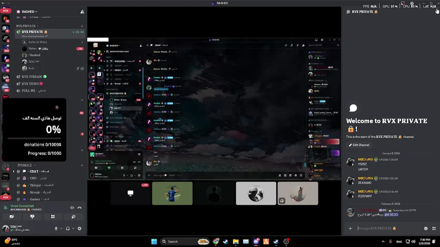Collapse the [PUBLIC] category
440x247 pixels.
click(x=26, y=165)
